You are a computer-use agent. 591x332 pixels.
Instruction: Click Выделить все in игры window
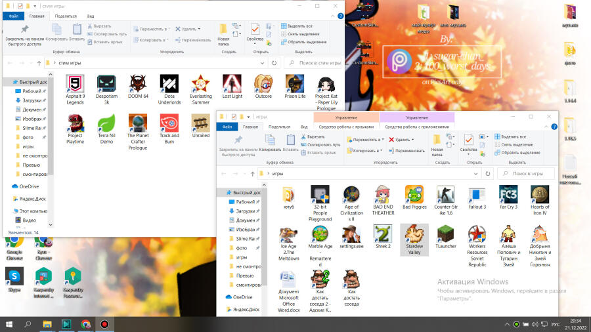coord(510,136)
